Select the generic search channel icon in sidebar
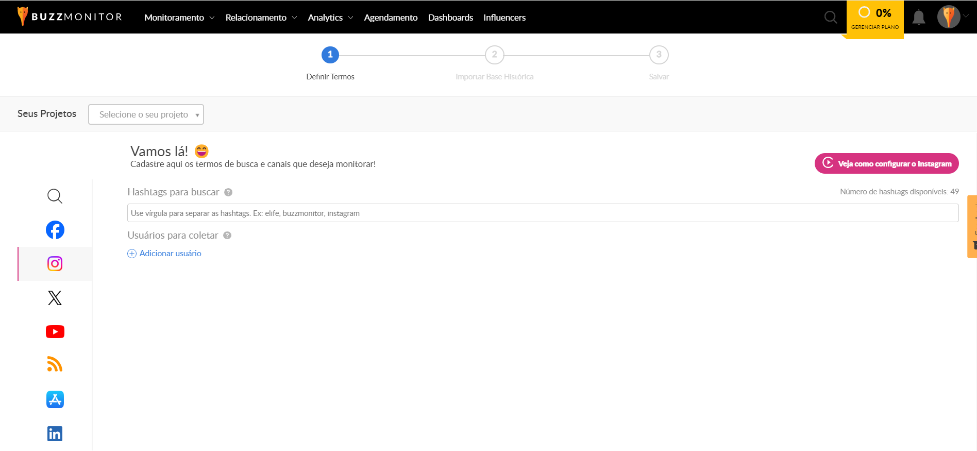977x451 pixels. (x=55, y=196)
